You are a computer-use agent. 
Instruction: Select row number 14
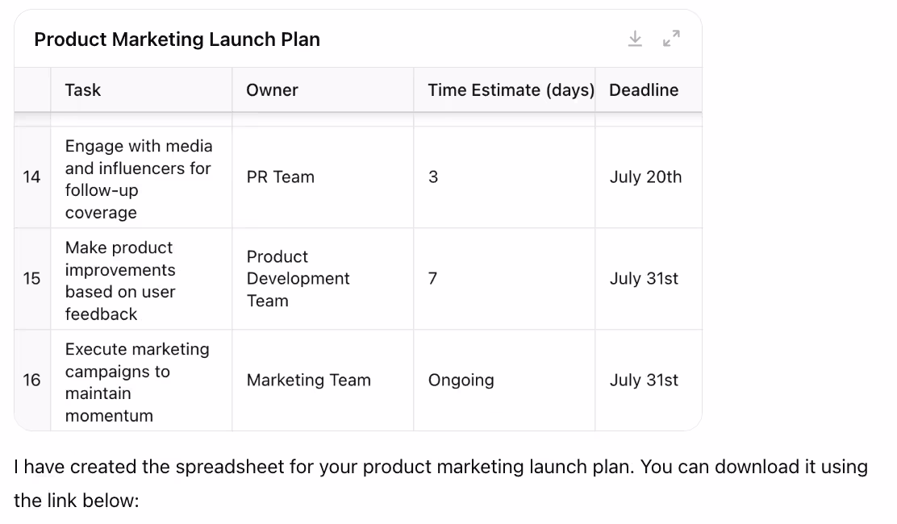pyautogui.click(x=32, y=177)
